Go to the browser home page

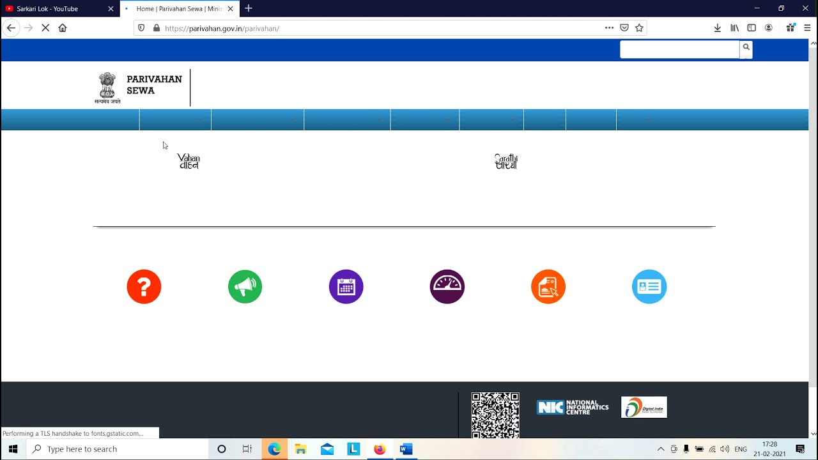(63, 28)
